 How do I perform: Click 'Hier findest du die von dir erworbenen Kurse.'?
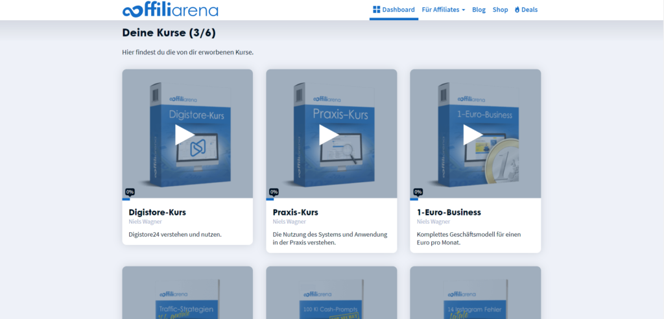[x=187, y=53]
